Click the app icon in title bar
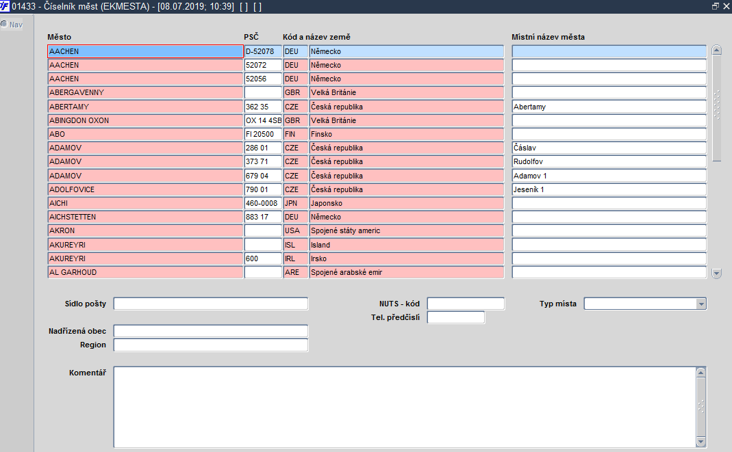The width and height of the screenshot is (732, 452). (5, 6)
